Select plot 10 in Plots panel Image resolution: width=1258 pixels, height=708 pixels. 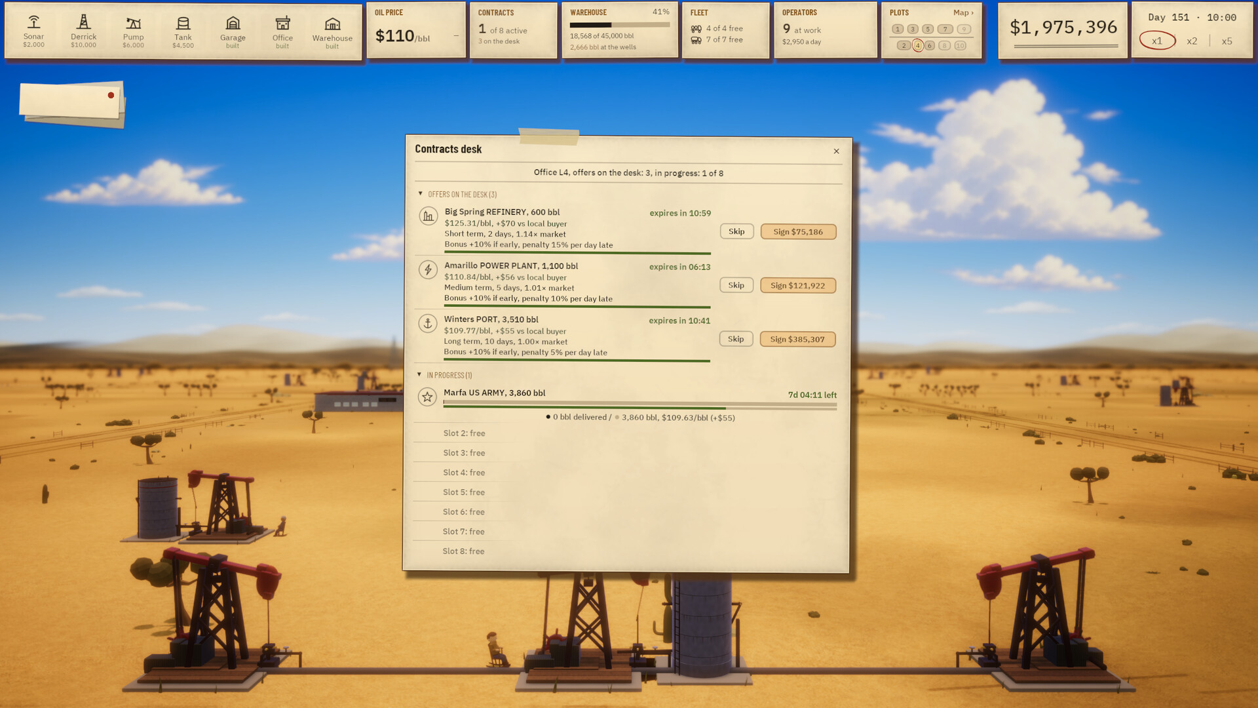pos(960,46)
